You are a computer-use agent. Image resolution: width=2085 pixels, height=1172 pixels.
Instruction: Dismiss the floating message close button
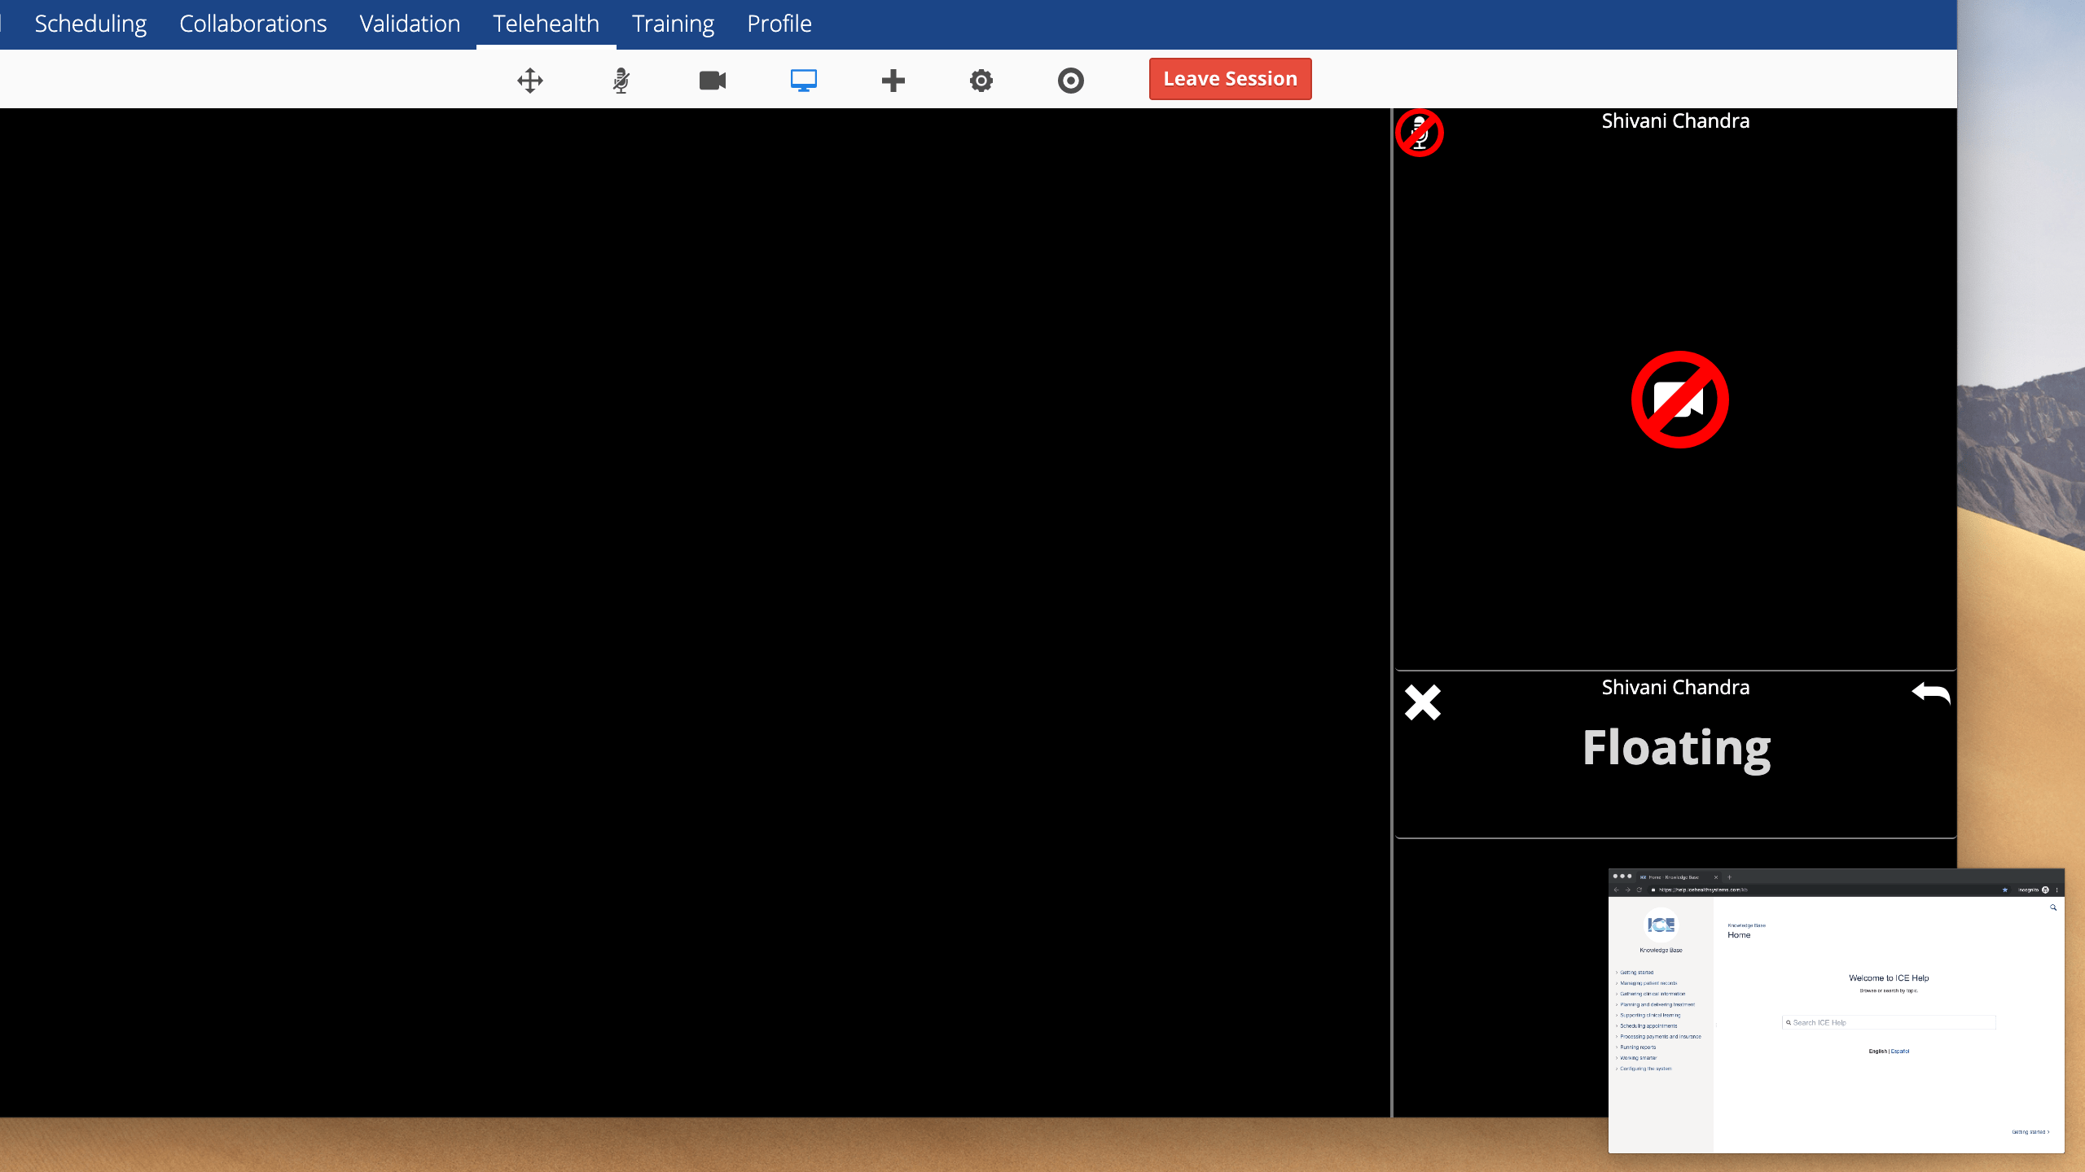(1422, 702)
